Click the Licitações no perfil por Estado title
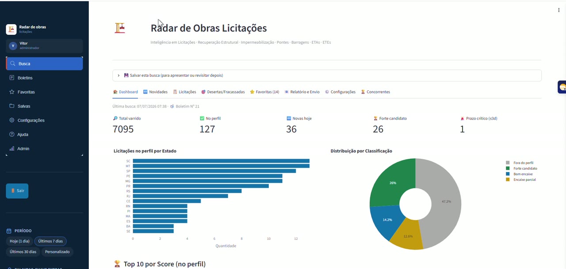The width and height of the screenshot is (566, 269). point(145,151)
